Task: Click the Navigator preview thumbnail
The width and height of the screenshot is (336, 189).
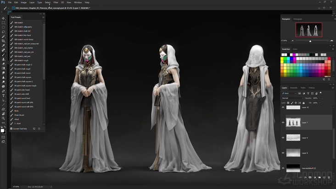Action: pos(309,30)
